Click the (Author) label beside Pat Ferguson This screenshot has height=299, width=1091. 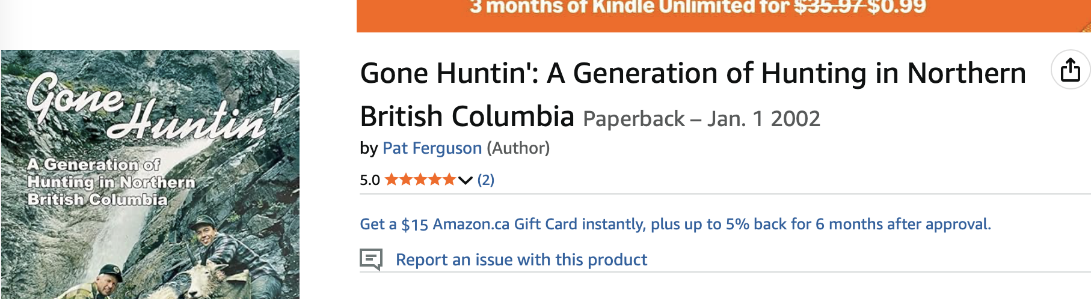tap(518, 148)
